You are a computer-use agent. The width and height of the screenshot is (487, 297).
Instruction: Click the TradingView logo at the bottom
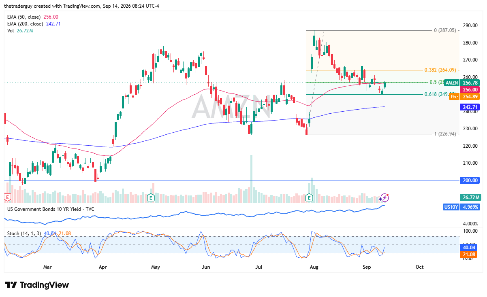pyautogui.click(x=37, y=285)
